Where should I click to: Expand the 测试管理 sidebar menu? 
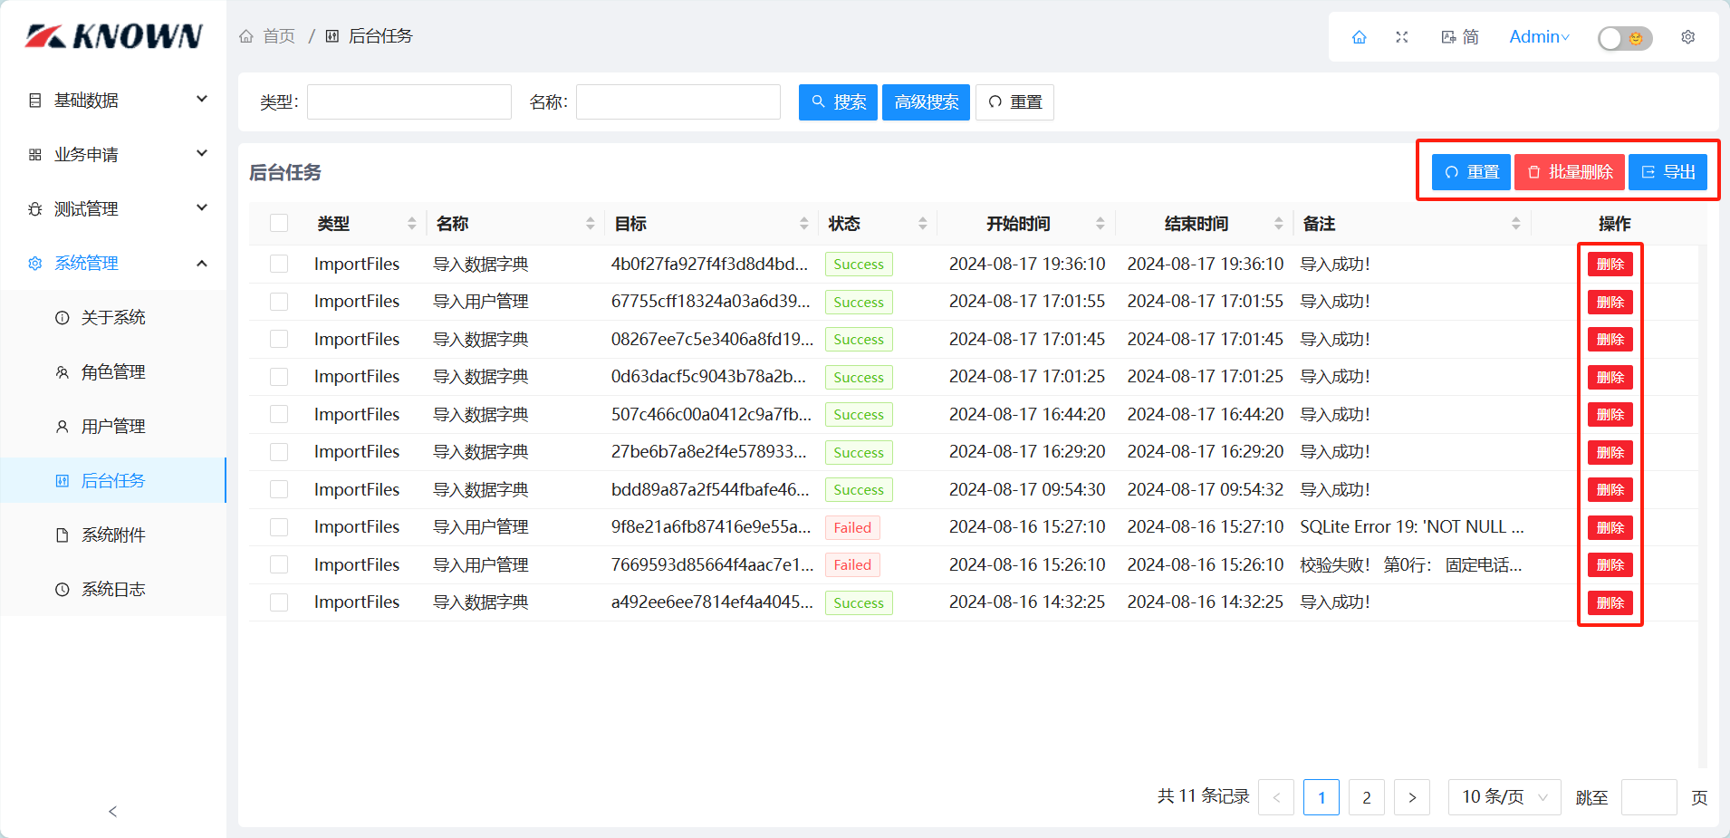tap(114, 208)
